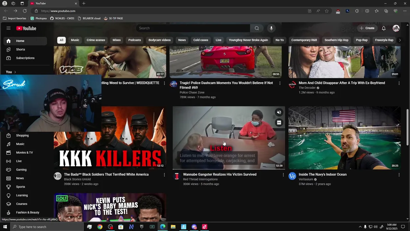
Task: Select the Freestyle Rap filter chip
Action: (x=384, y=40)
